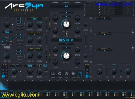
Task: Click the Filter-1 Drive knob
Action: [x=78, y=18]
